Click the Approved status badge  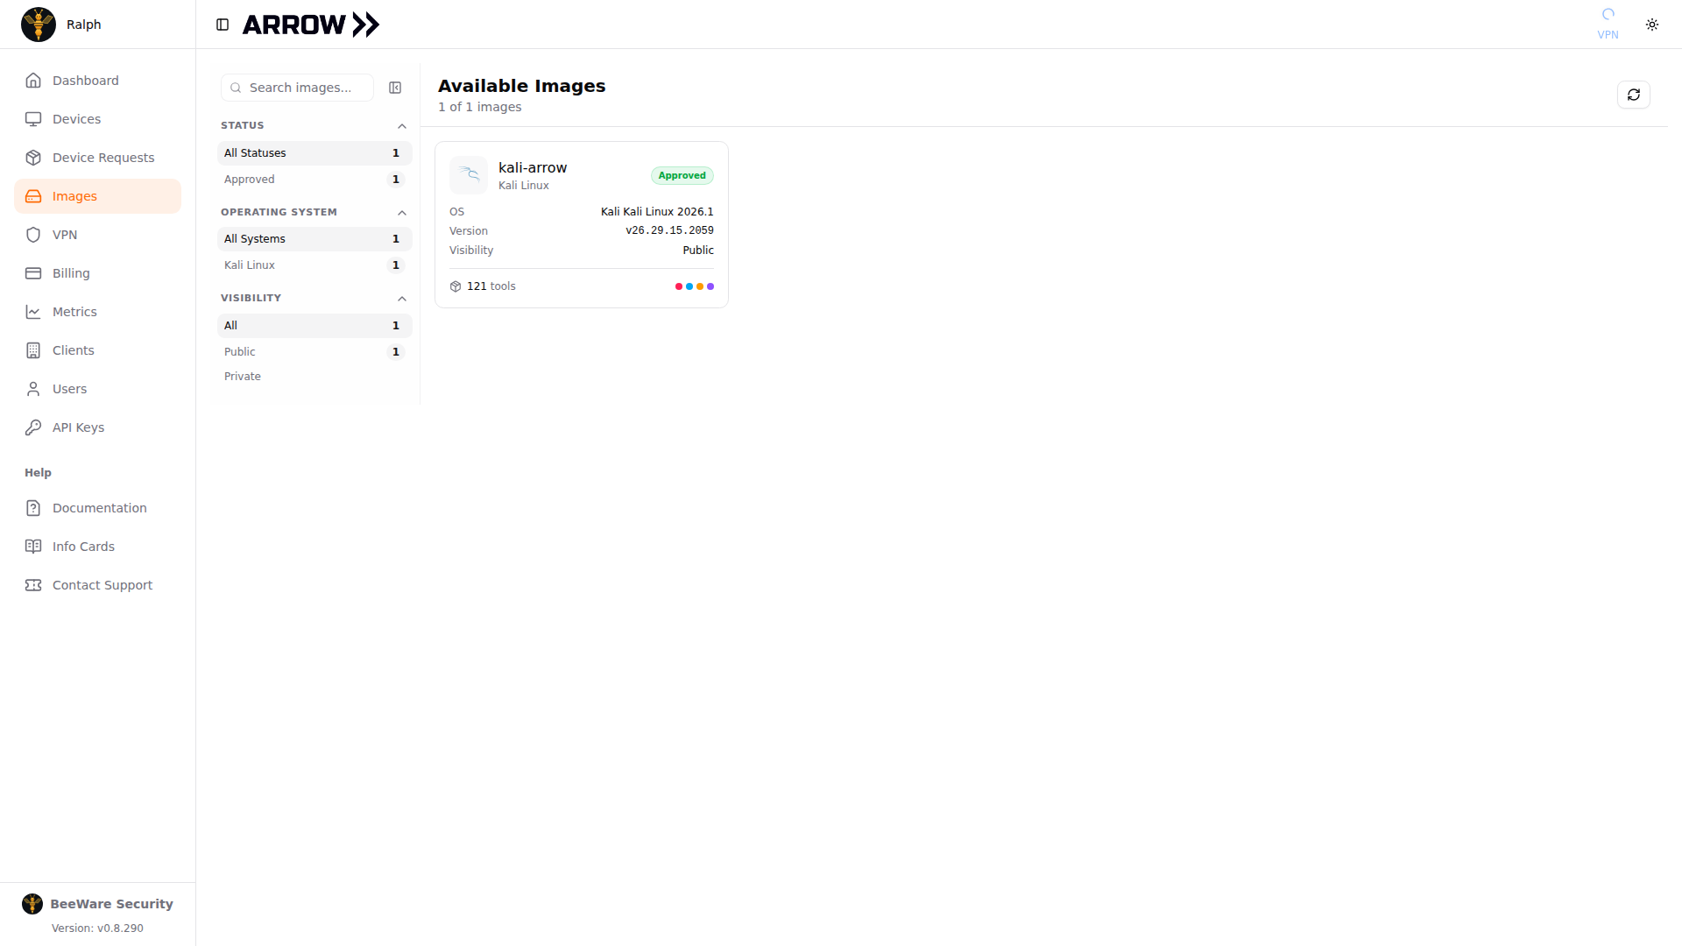coord(682,175)
